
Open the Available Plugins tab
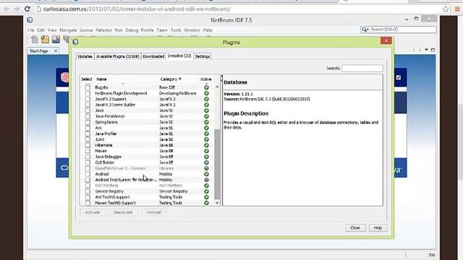(117, 56)
